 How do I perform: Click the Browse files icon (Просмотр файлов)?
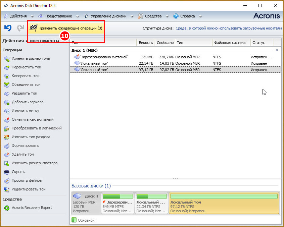tap(7, 180)
